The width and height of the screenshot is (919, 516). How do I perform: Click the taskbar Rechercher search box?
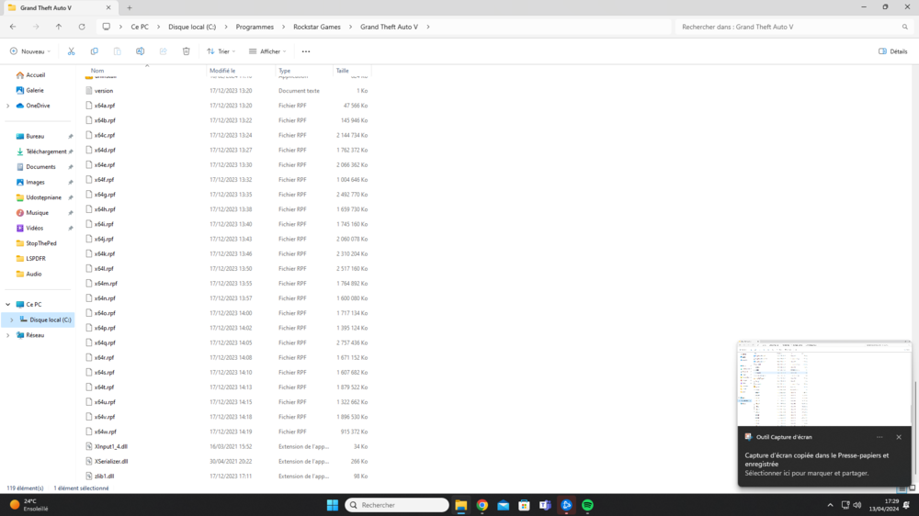coord(397,505)
